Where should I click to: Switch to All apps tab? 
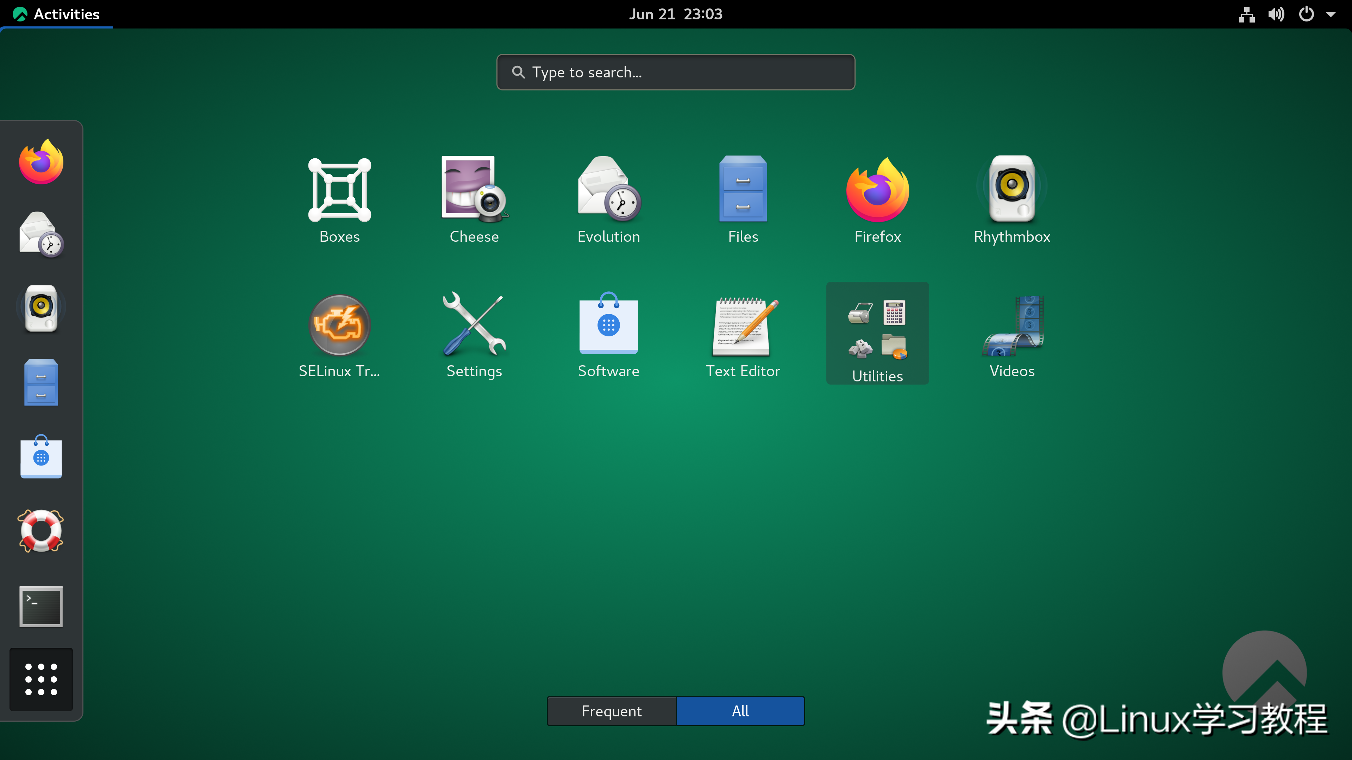point(740,711)
